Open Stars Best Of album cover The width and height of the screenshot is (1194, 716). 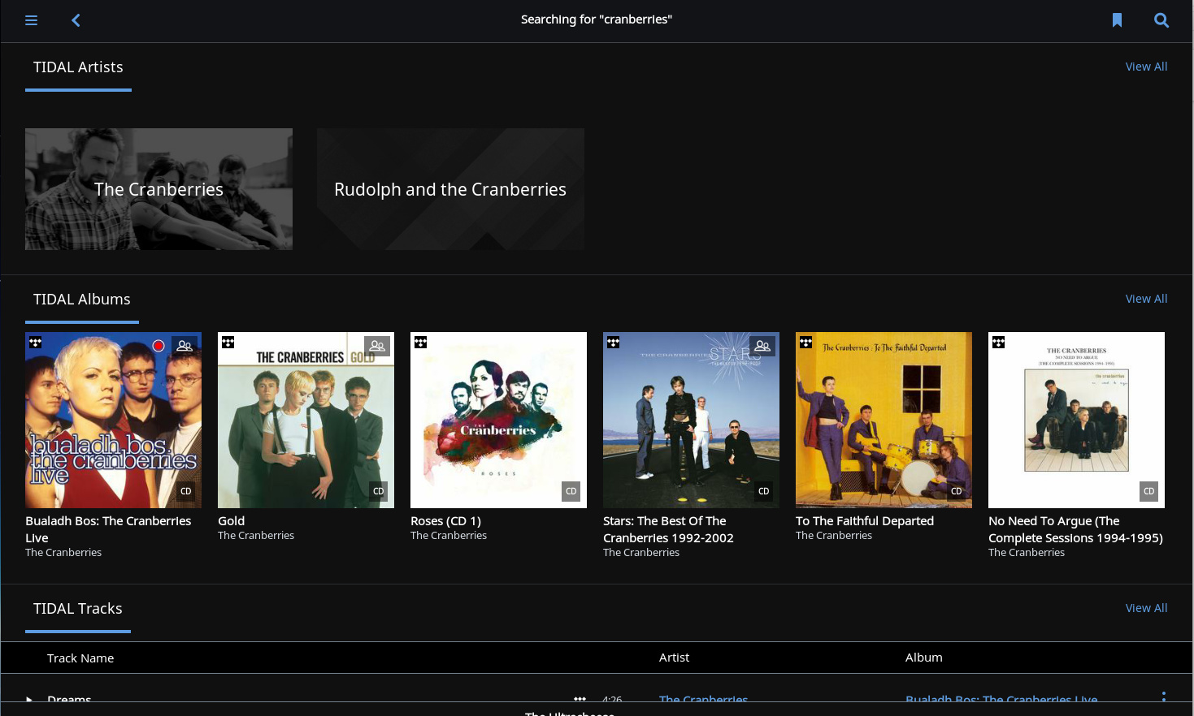pos(691,420)
